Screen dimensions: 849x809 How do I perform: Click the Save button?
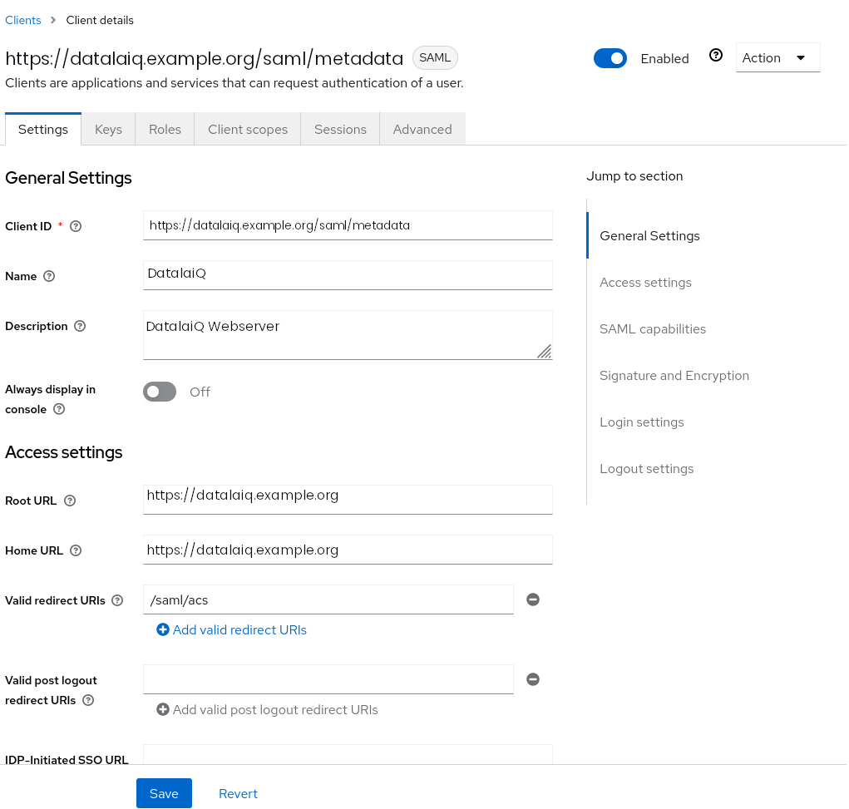click(x=164, y=793)
